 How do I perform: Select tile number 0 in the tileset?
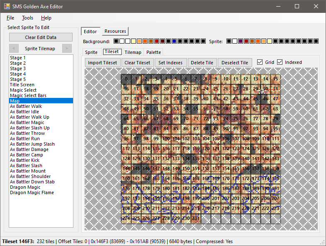126,79
